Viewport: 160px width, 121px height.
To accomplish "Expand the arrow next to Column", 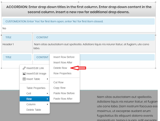I will coord(47,104).
